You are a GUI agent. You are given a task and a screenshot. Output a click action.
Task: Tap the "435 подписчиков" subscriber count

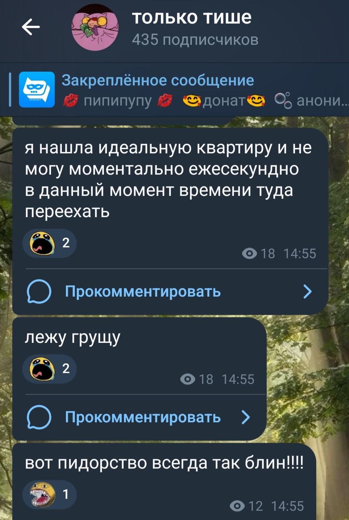click(x=195, y=40)
